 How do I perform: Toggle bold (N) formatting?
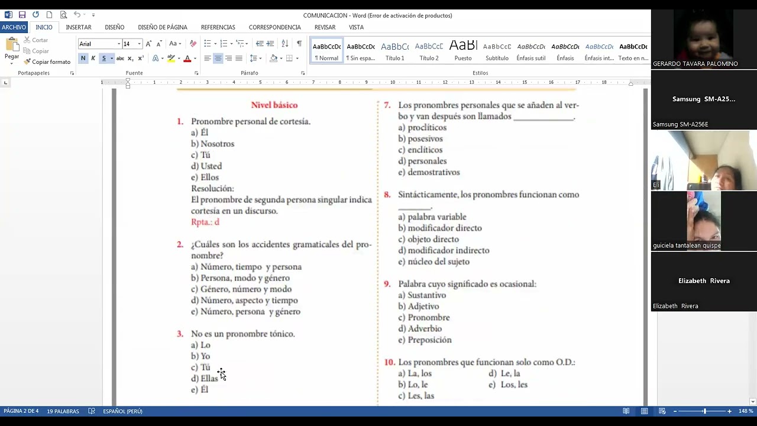tap(83, 58)
